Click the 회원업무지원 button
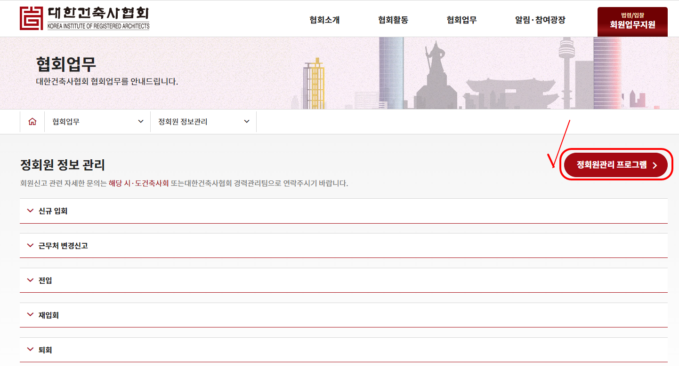The image size is (679, 366). (x=632, y=21)
